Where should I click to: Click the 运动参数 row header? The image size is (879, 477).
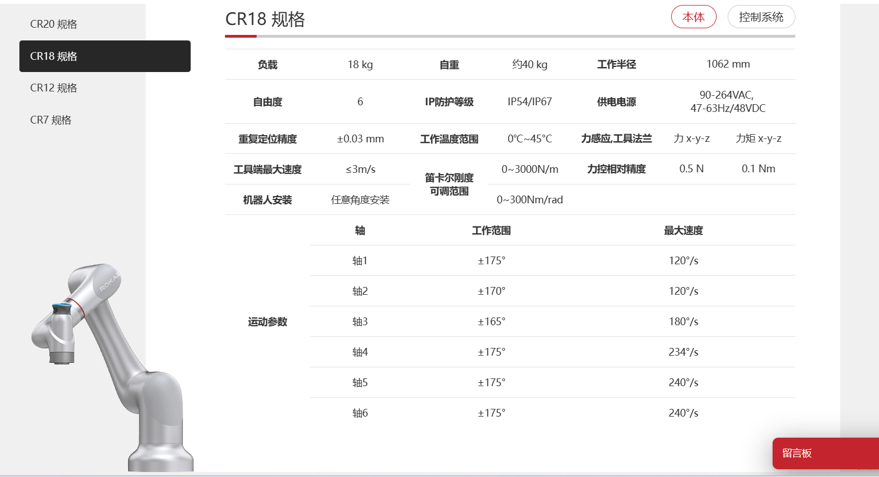(268, 322)
